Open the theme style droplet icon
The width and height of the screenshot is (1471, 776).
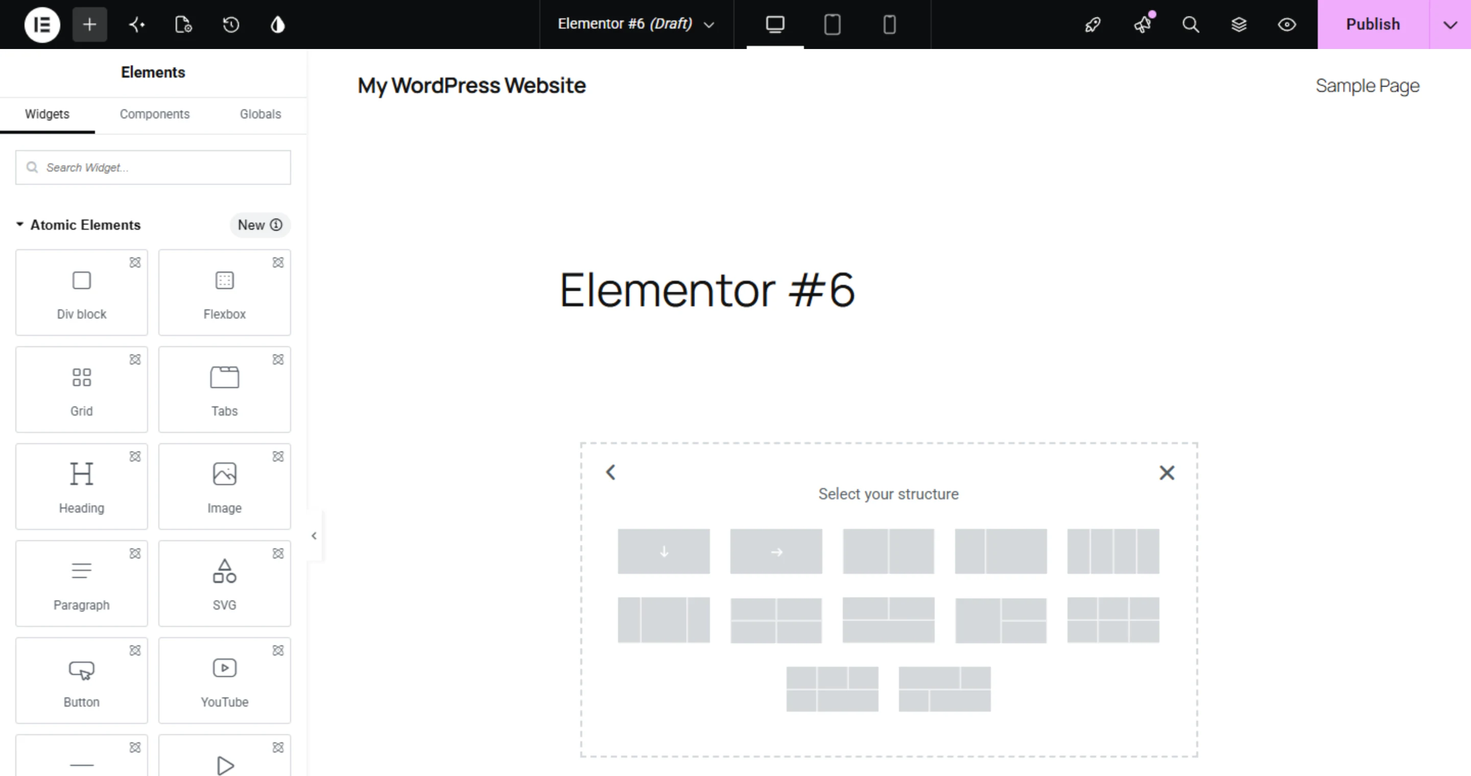click(x=277, y=25)
